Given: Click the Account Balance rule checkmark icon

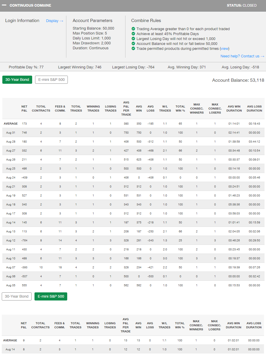Looking at the screenshot, I should (x=133, y=44).
